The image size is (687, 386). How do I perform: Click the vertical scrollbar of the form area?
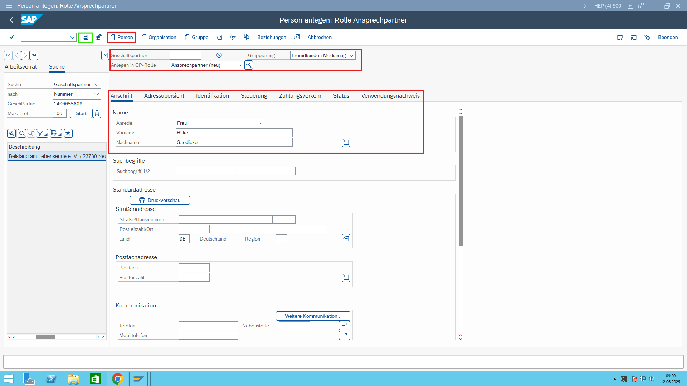coord(461,181)
